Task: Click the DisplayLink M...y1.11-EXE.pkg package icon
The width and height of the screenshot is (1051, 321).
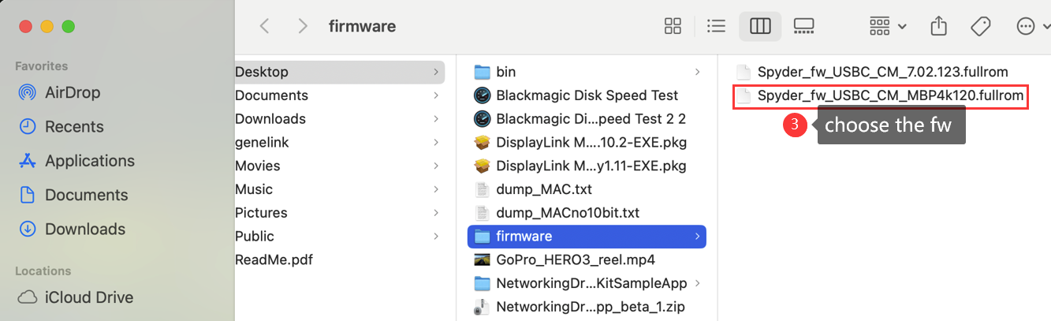Action: coord(483,166)
